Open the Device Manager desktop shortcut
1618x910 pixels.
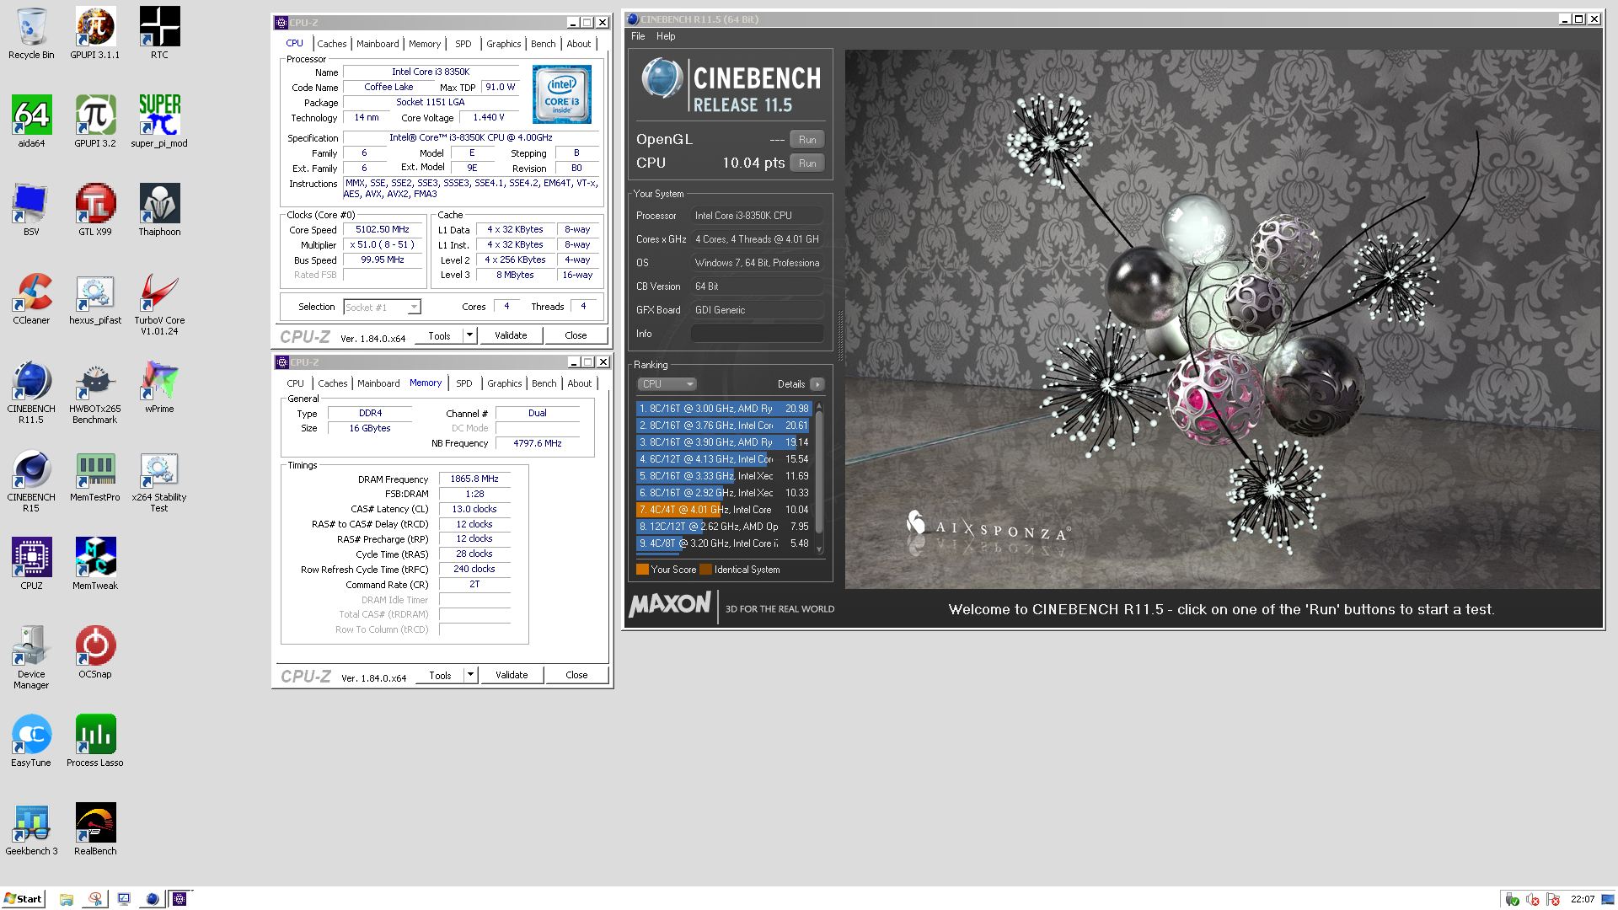tap(31, 658)
